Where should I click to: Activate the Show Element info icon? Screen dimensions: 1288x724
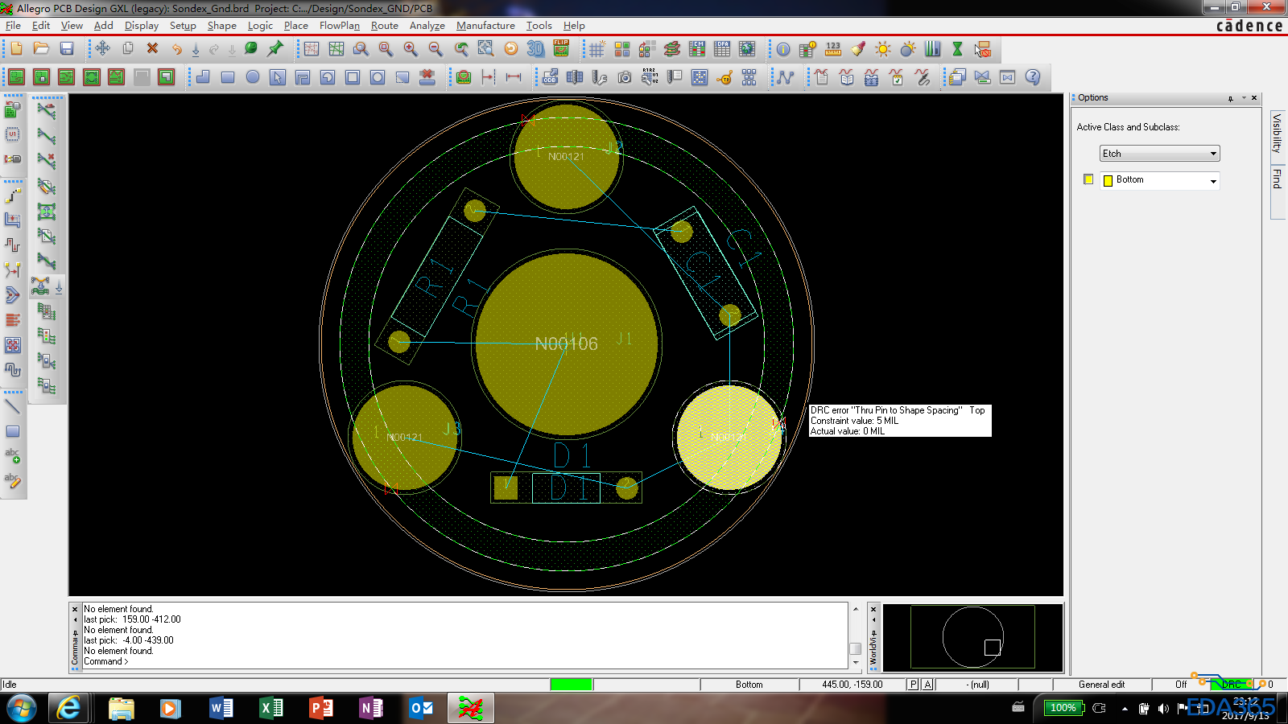pos(782,50)
